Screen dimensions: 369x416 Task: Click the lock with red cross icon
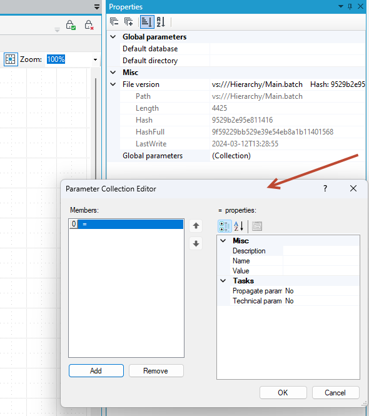(x=89, y=25)
